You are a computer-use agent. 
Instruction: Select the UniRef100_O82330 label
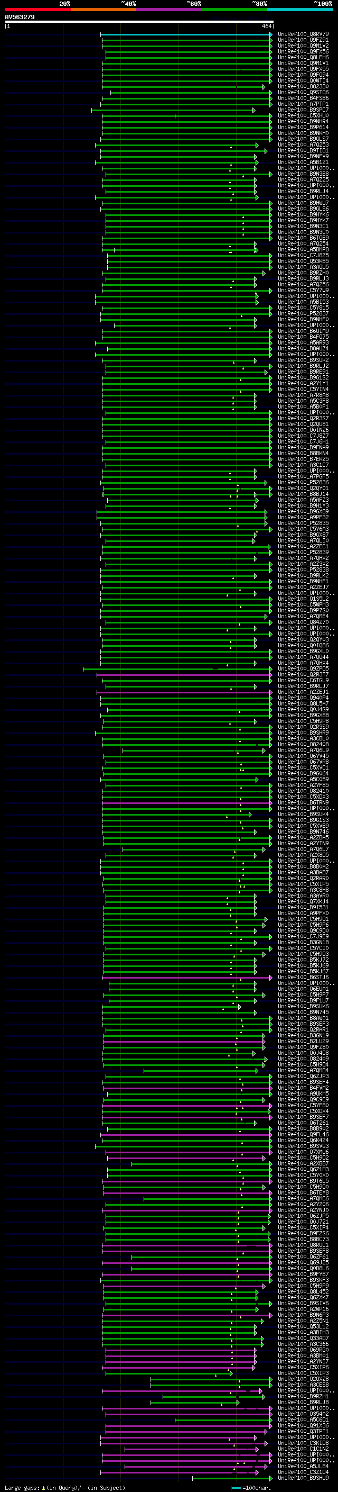303,86
